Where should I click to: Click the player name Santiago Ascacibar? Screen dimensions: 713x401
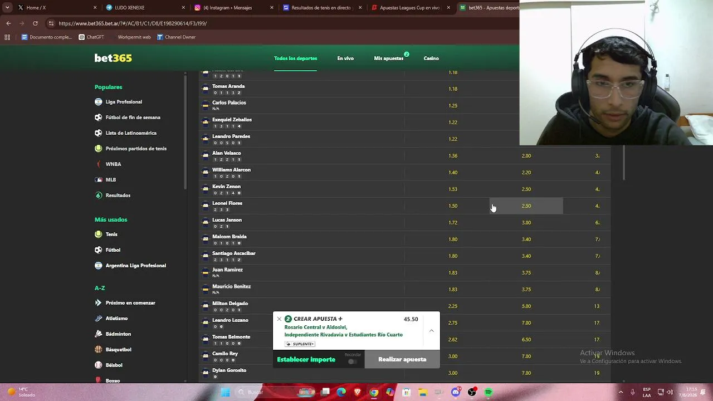click(x=234, y=253)
